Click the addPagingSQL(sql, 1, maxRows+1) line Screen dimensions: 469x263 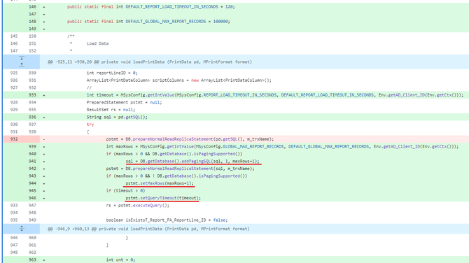click(x=192, y=162)
